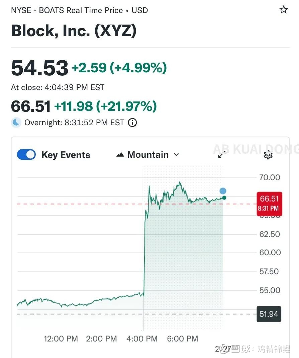Viewport: 299px width, 358px height.
Task: Click the star icon to add to watchlist
Action: [x=284, y=10]
